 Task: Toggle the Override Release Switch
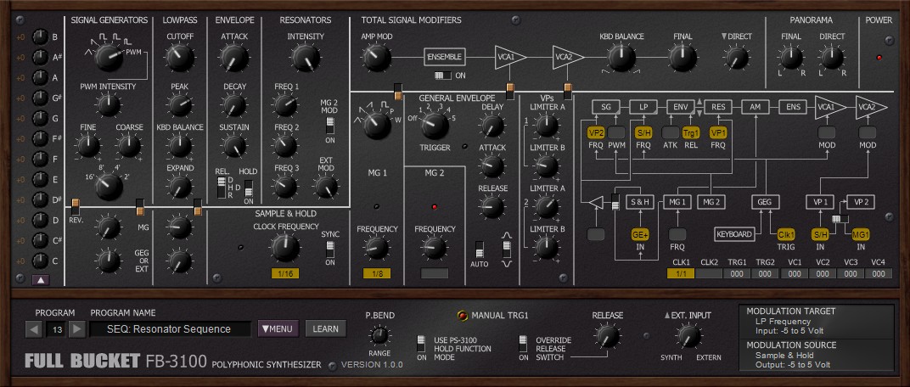point(524,344)
